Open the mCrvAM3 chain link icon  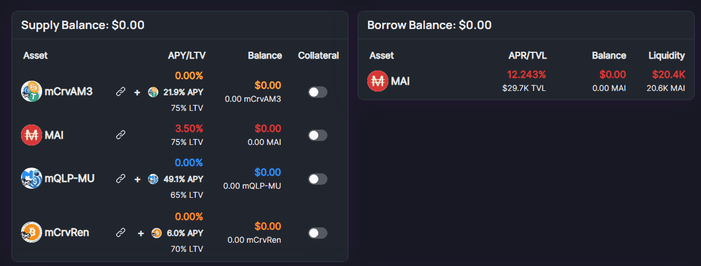click(x=120, y=92)
